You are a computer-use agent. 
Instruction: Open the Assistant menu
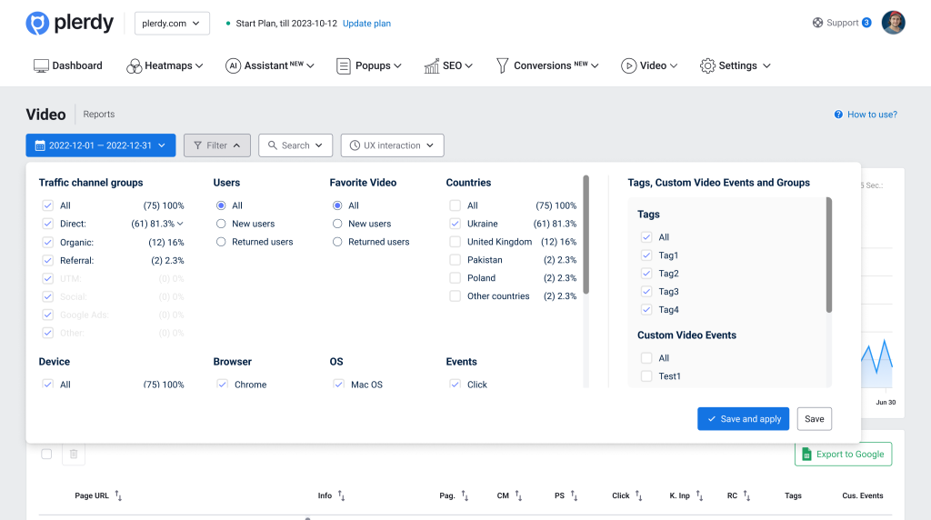point(269,65)
